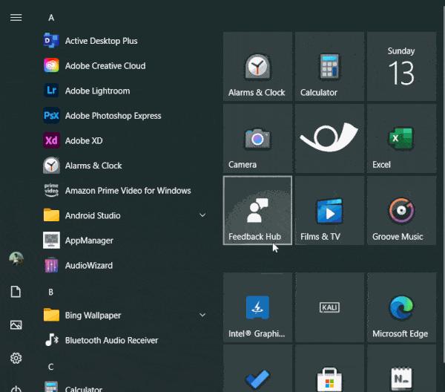Expand the Android Studio folder chevron

pos(202,215)
